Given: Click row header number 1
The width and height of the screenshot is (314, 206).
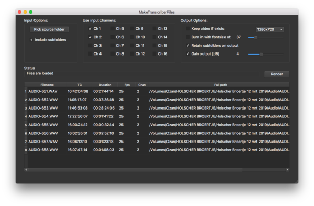Looking at the screenshot, I should pos(26,91).
